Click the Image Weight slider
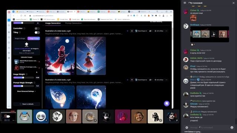Screen dimensions: 237x133 tap(24, 78)
